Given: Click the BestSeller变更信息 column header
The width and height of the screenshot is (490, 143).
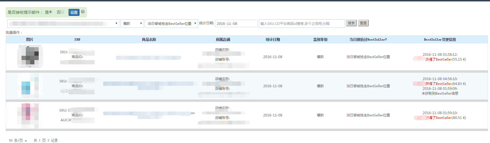Looking at the screenshot, I should pos(440,39).
